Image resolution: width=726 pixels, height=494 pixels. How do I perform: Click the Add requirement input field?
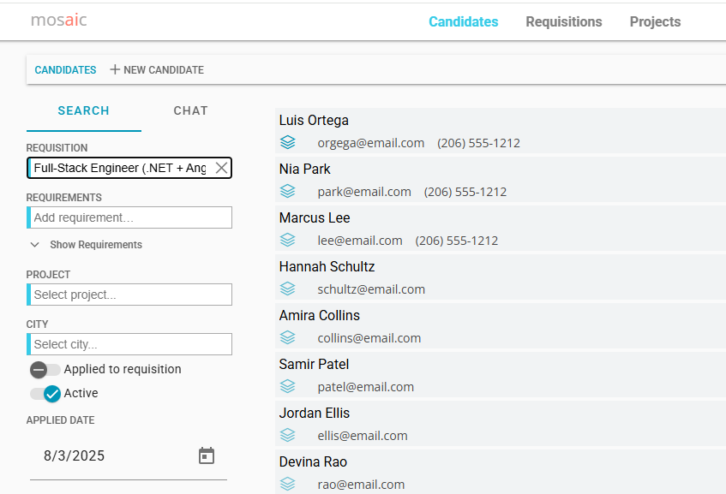130,217
